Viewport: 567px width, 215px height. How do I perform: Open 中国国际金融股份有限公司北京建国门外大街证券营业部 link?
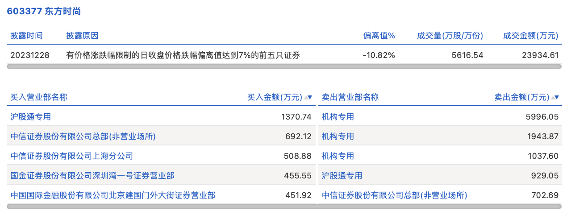pyautogui.click(x=113, y=195)
